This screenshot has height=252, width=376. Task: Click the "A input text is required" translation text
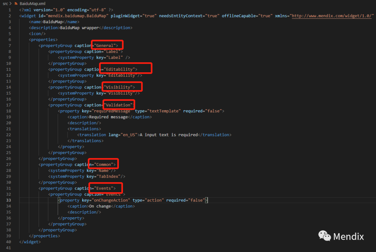click(169, 135)
